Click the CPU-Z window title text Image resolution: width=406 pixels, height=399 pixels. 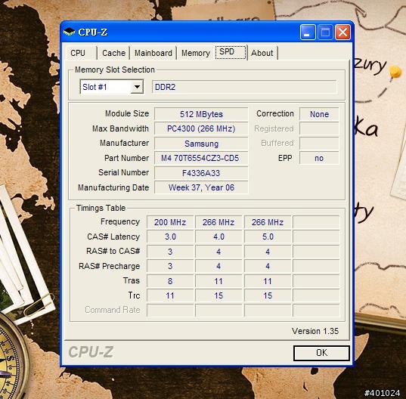[93, 32]
